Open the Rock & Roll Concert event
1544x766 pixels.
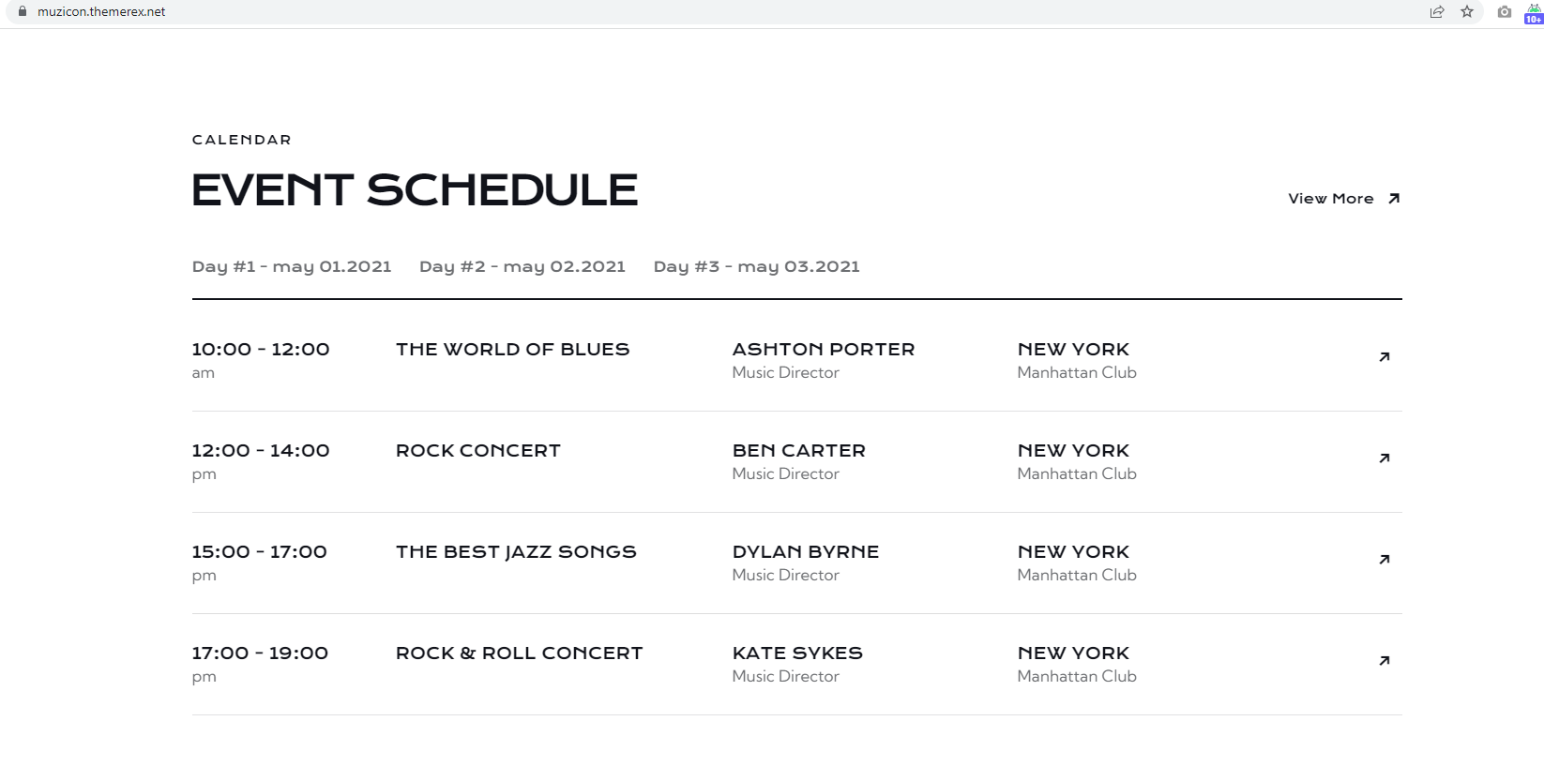(x=520, y=653)
